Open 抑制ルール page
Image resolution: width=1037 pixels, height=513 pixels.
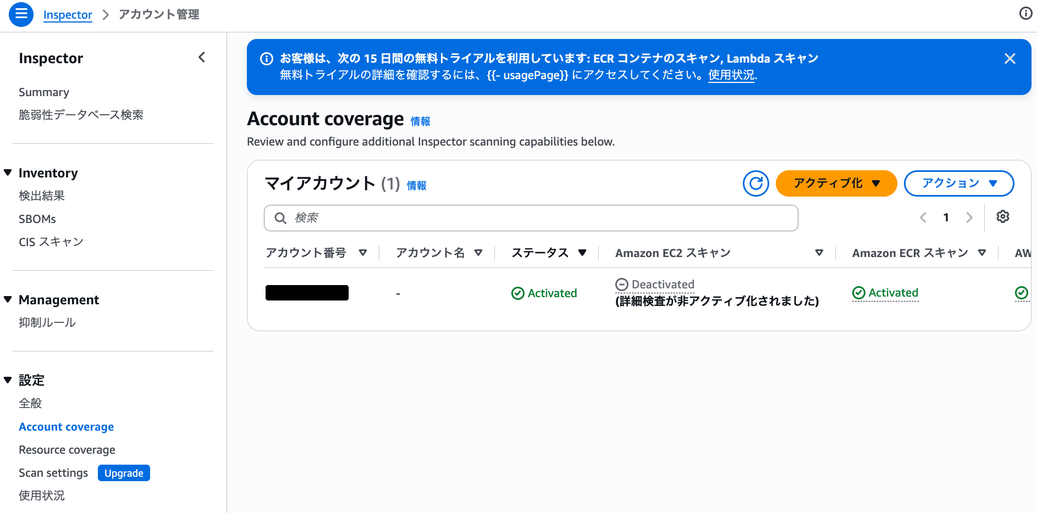tap(47, 322)
